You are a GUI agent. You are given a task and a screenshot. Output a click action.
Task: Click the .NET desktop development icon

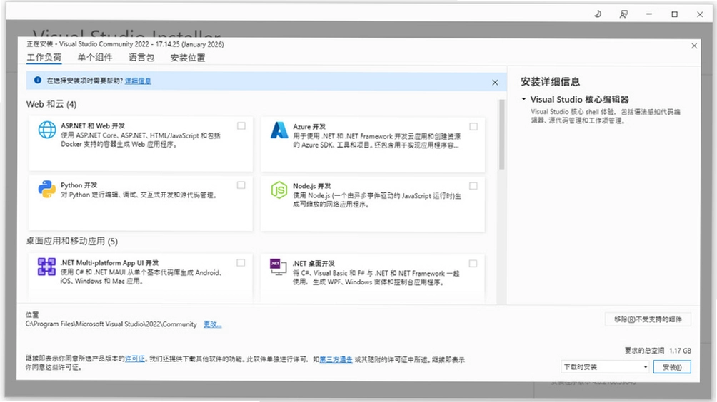click(278, 267)
